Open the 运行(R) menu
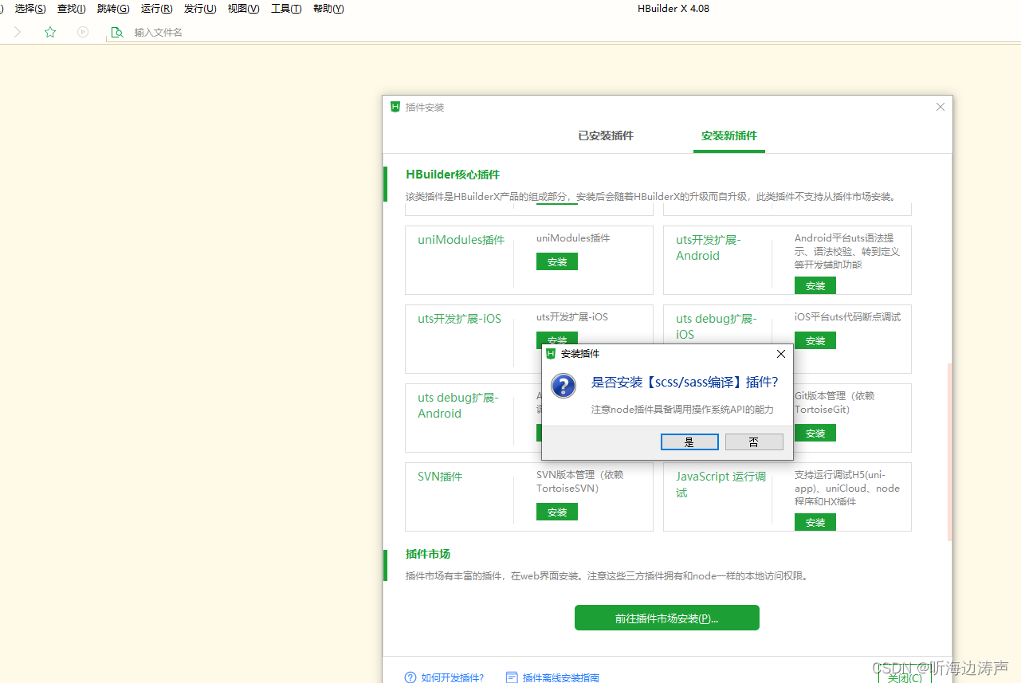The image size is (1021, 683). (x=156, y=9)
